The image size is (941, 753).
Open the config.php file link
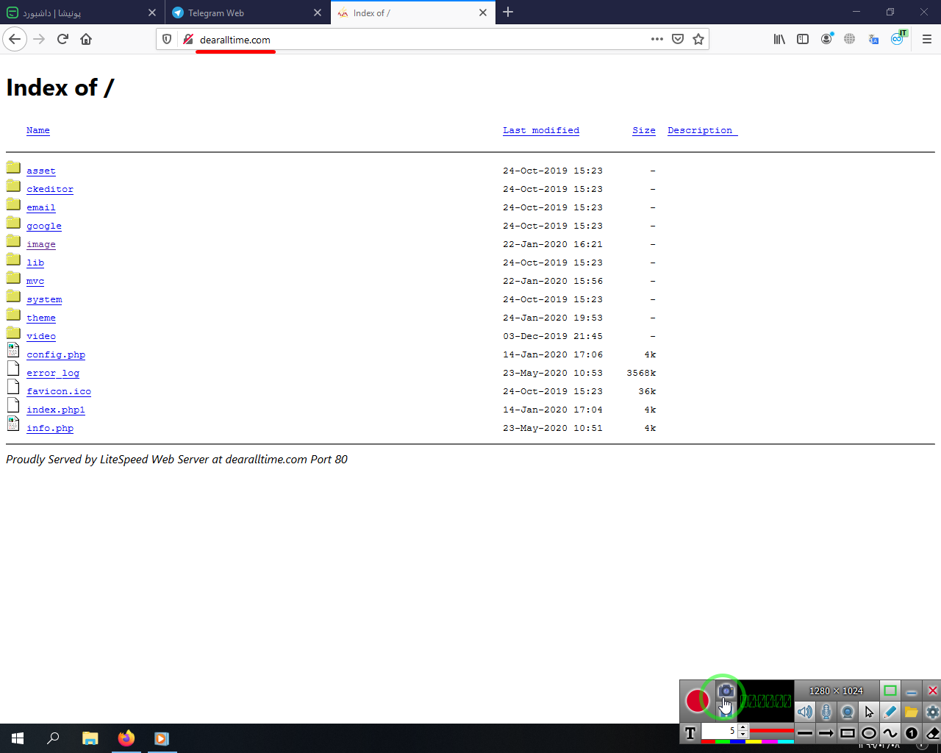click(x=56, y=354)
